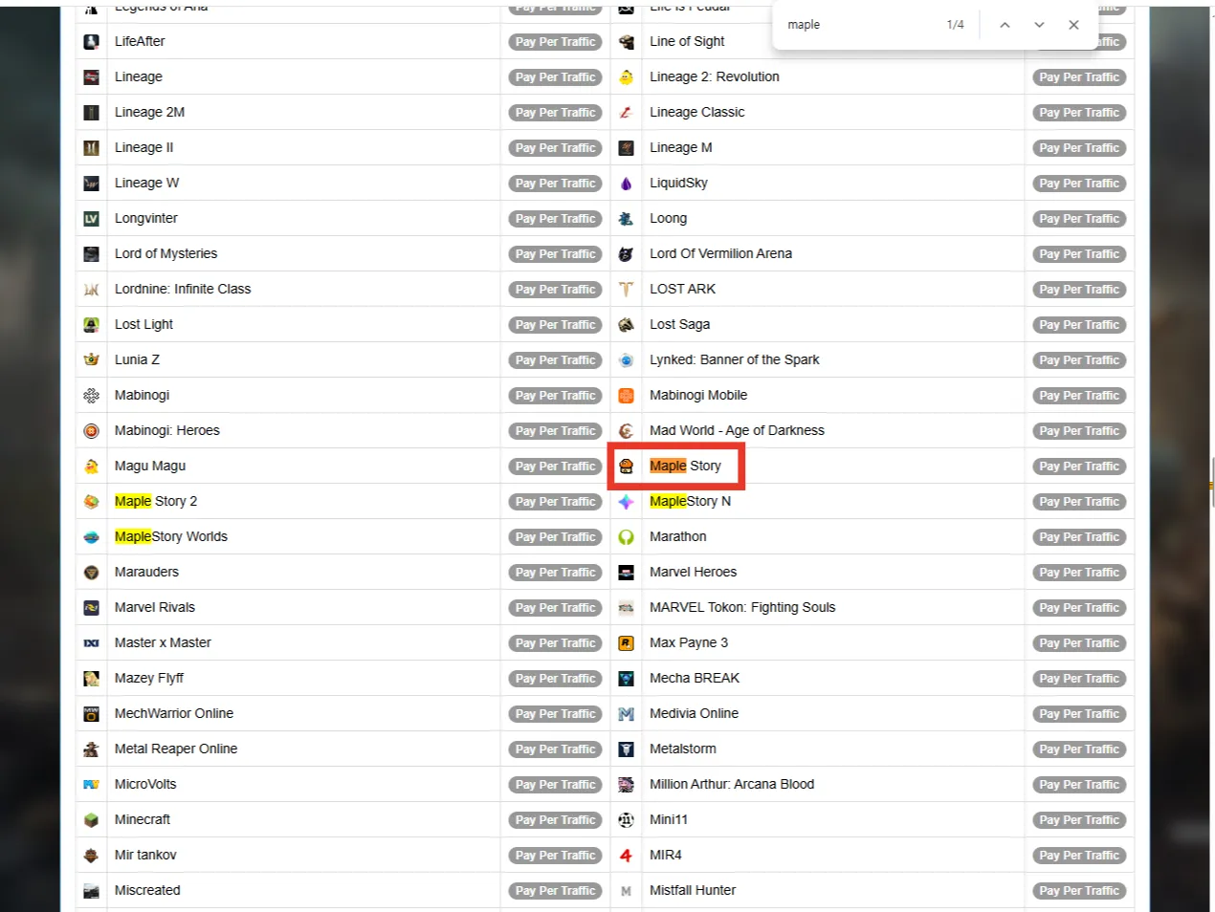Click the Marvel Rivals icon
Viewport: 1215px width, 912px height.
tap(91, 608)
